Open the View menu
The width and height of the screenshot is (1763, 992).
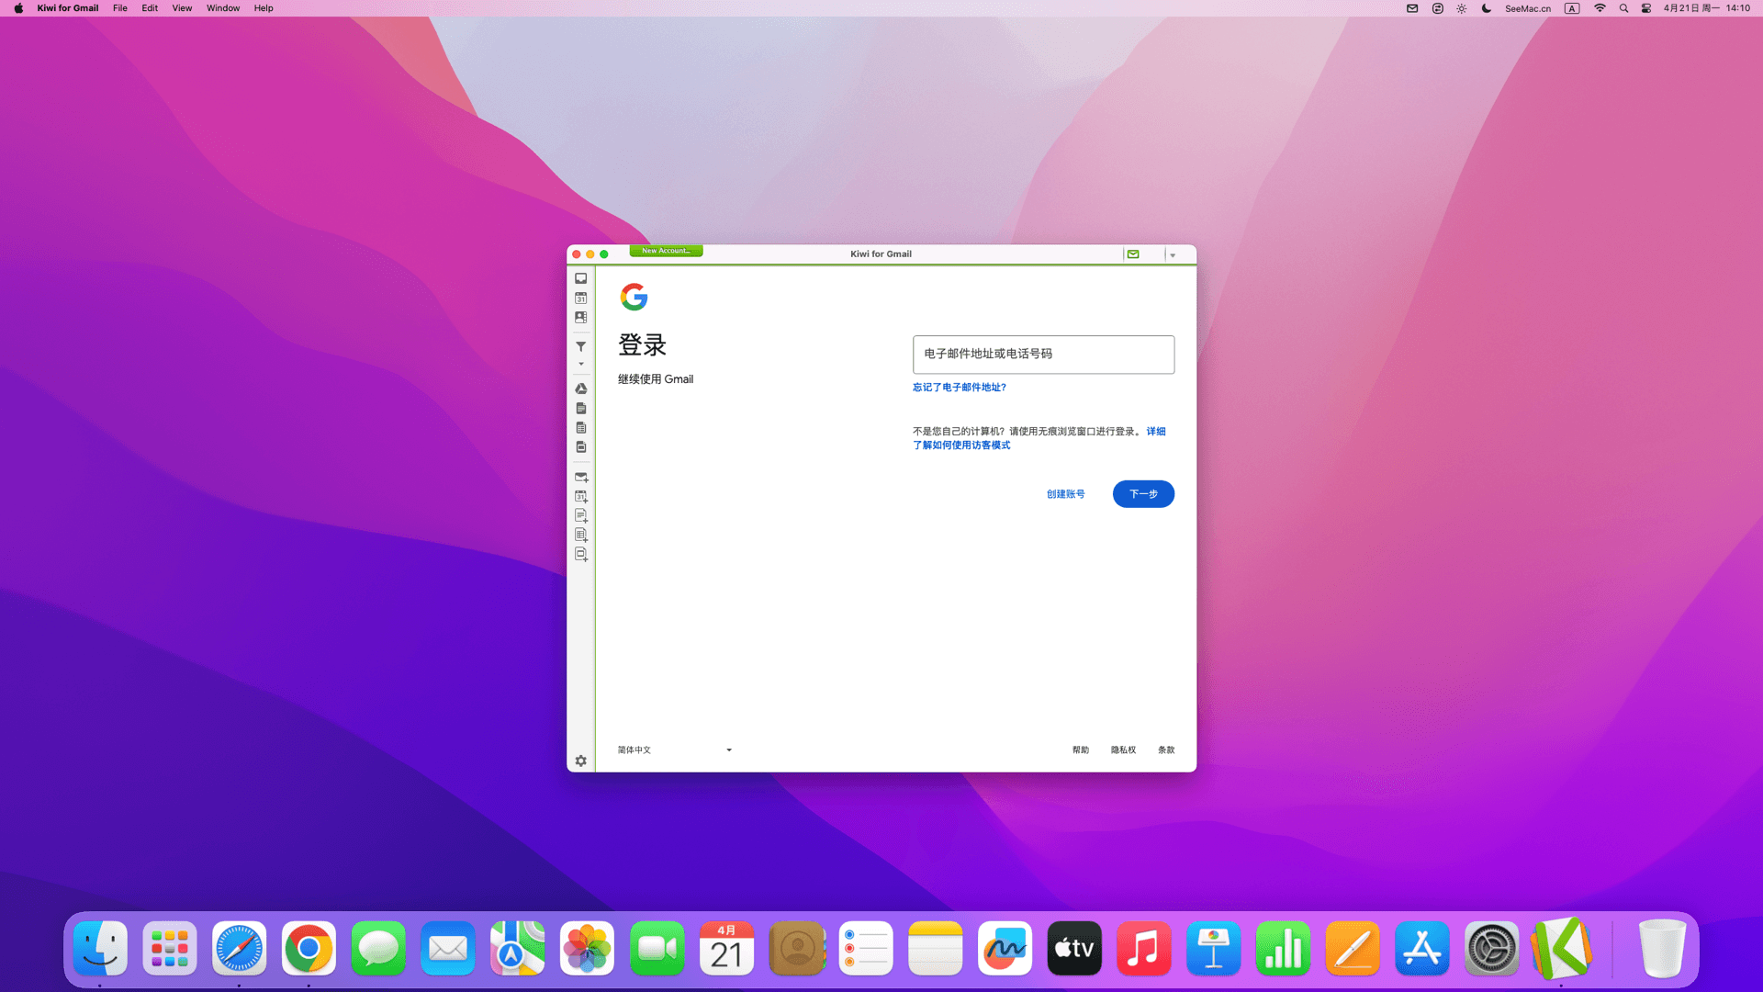182,8
